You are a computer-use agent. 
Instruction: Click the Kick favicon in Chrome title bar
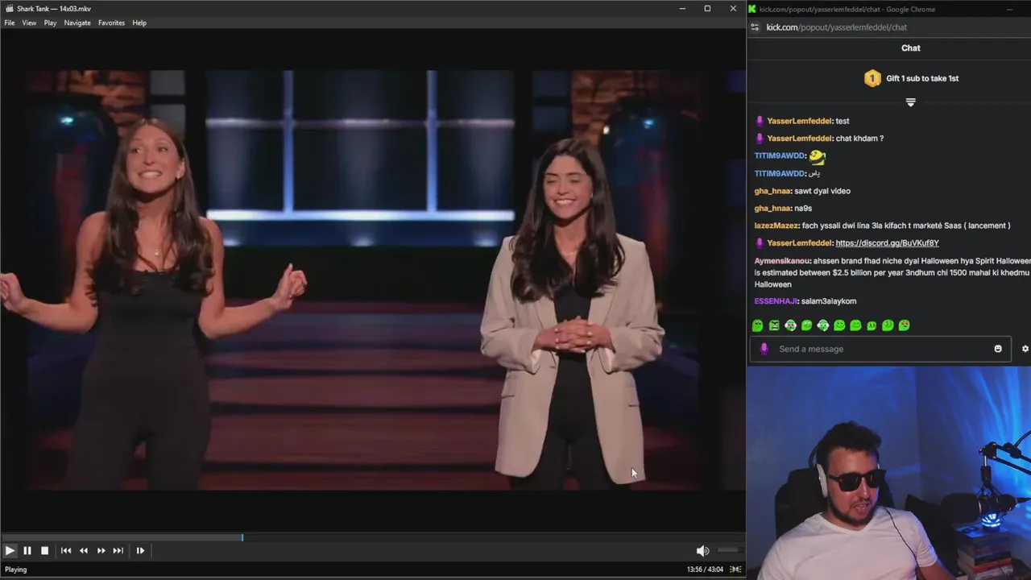click(752, 9)
